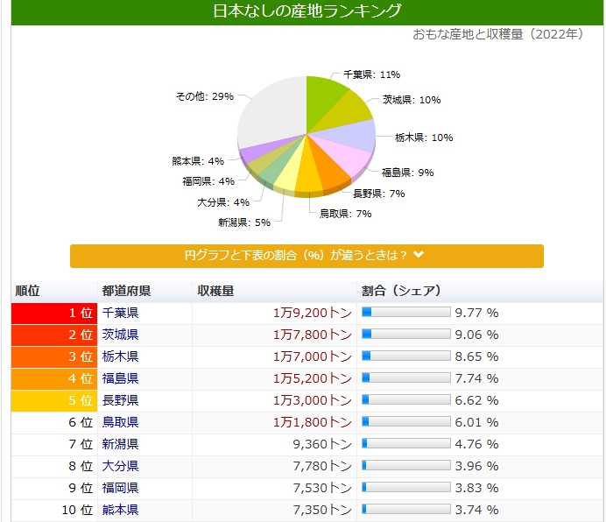This screenshot has height=522, width=606.
Task: Open the 大分県 ranking entry
Action: coord(120,466)
